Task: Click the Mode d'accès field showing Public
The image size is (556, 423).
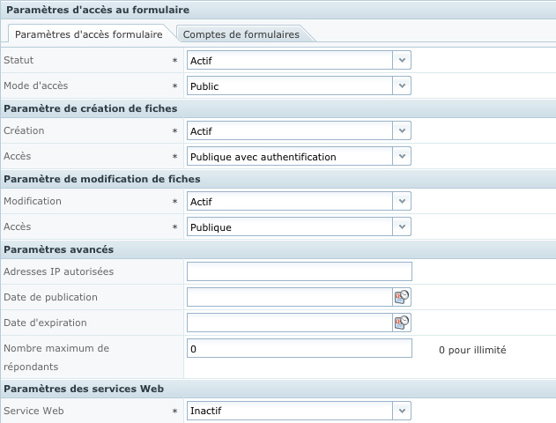Action: 289,86
